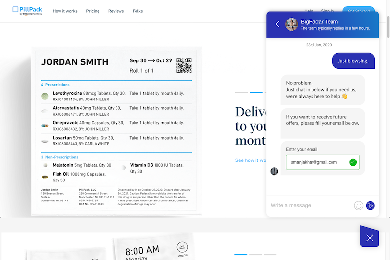Viewport: 390px width, 260px height.
Task: Click the PillPack, LLC address block
Action: tap(97, 197)
